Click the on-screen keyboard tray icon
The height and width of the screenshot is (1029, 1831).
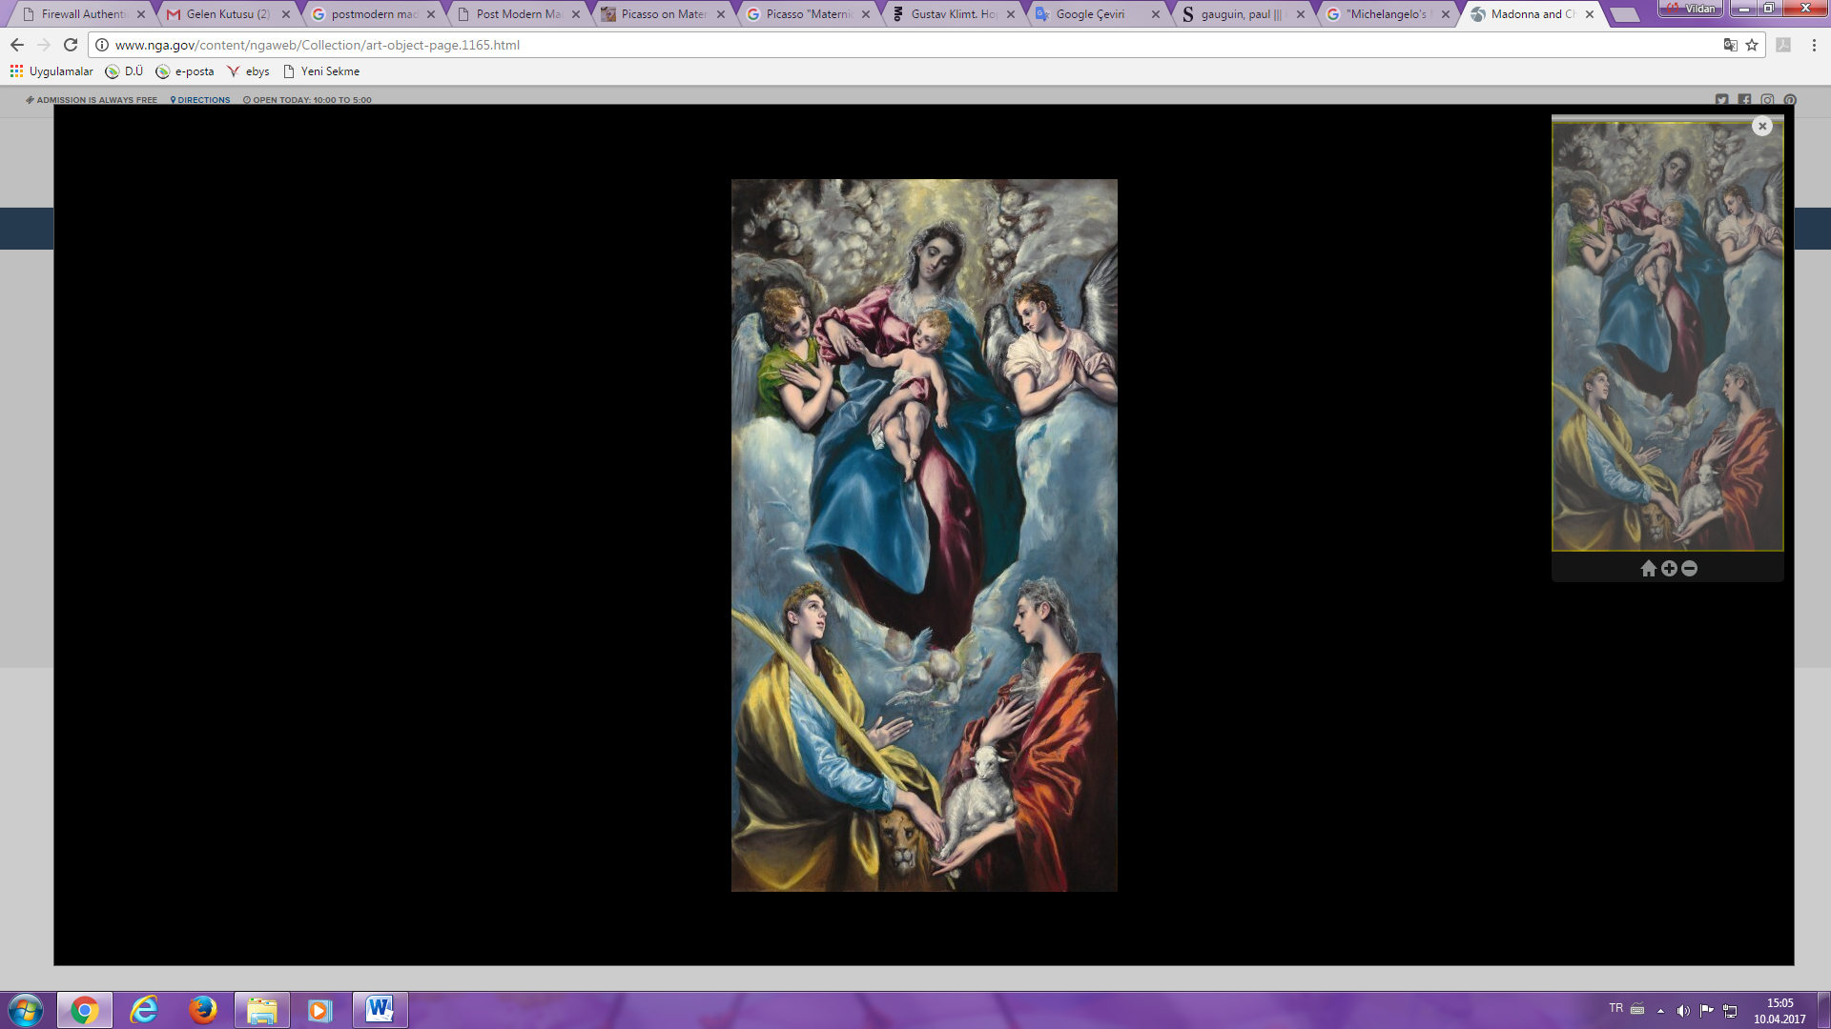[1637, 1009]
